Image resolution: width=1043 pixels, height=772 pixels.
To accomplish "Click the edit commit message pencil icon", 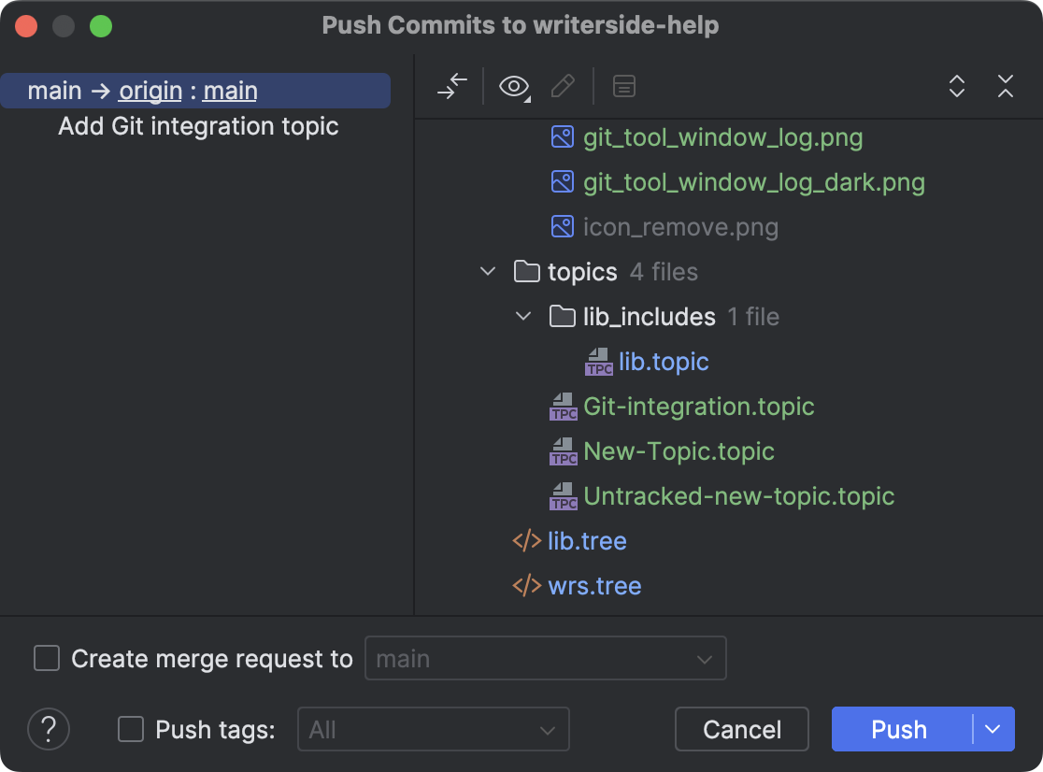I will point(563,86).
